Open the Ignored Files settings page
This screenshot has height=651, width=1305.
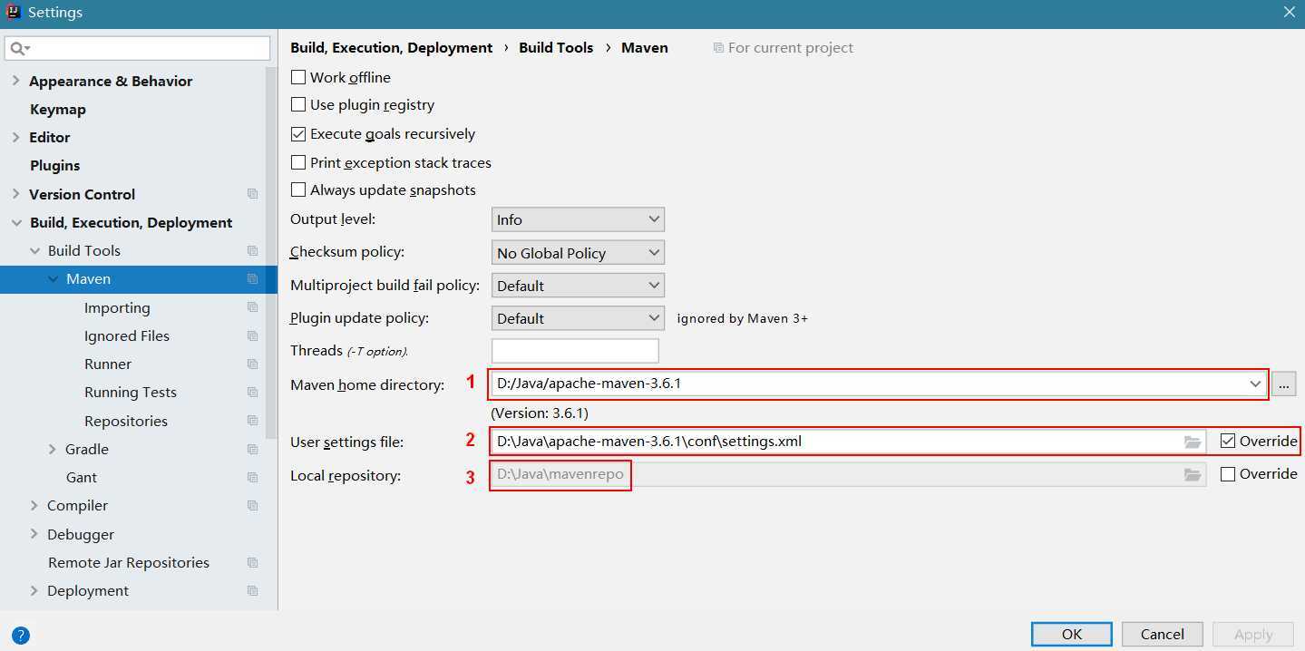coord(127,335)
